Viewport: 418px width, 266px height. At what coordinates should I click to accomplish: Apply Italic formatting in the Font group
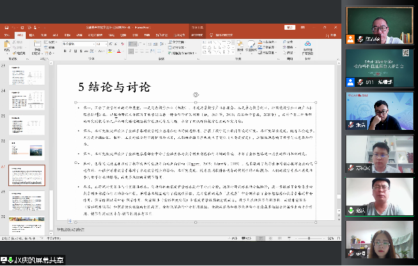[x=70, y=51]
